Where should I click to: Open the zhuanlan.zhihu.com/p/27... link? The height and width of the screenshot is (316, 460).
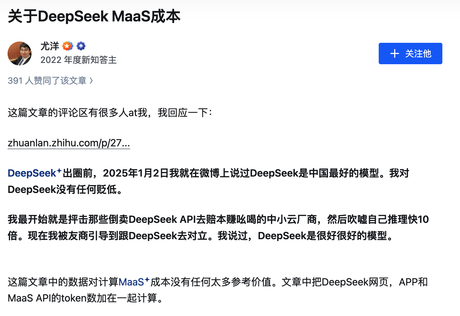(69, 143)
